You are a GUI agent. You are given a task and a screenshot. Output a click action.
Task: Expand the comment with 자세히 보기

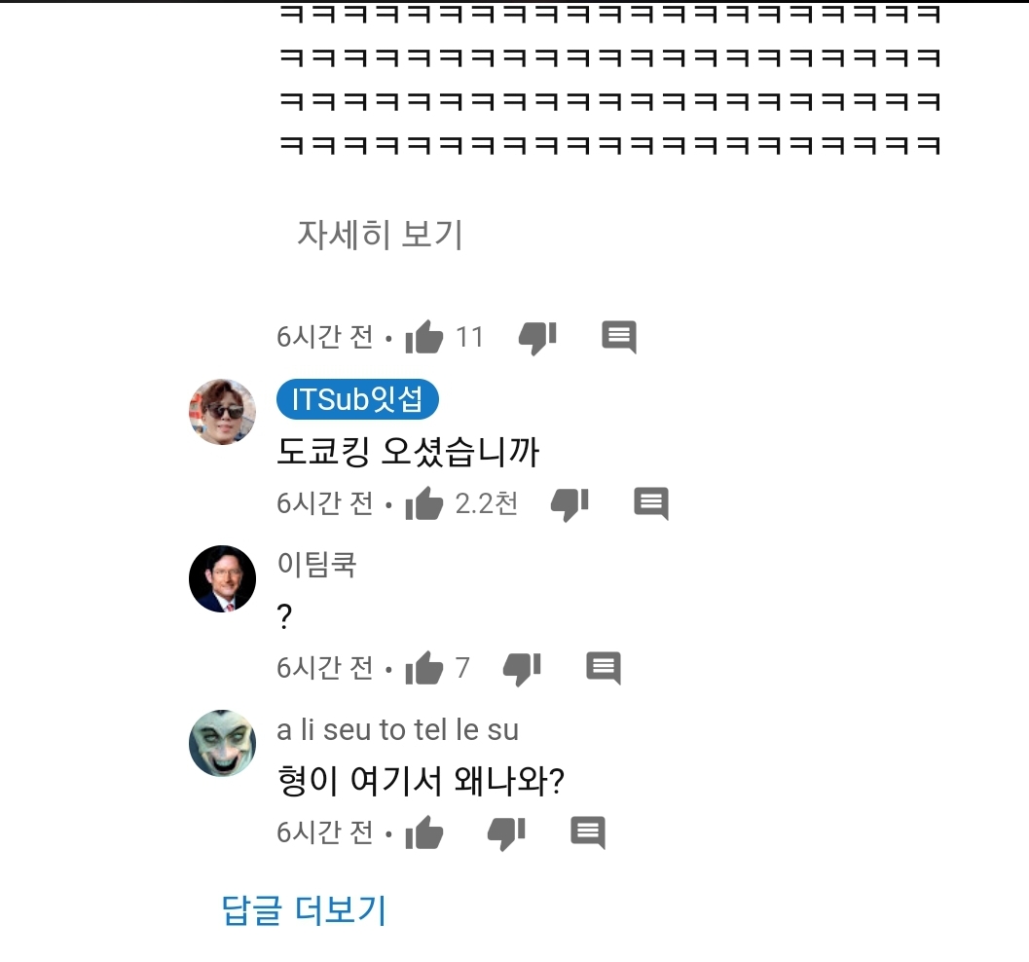pos(380,235)
